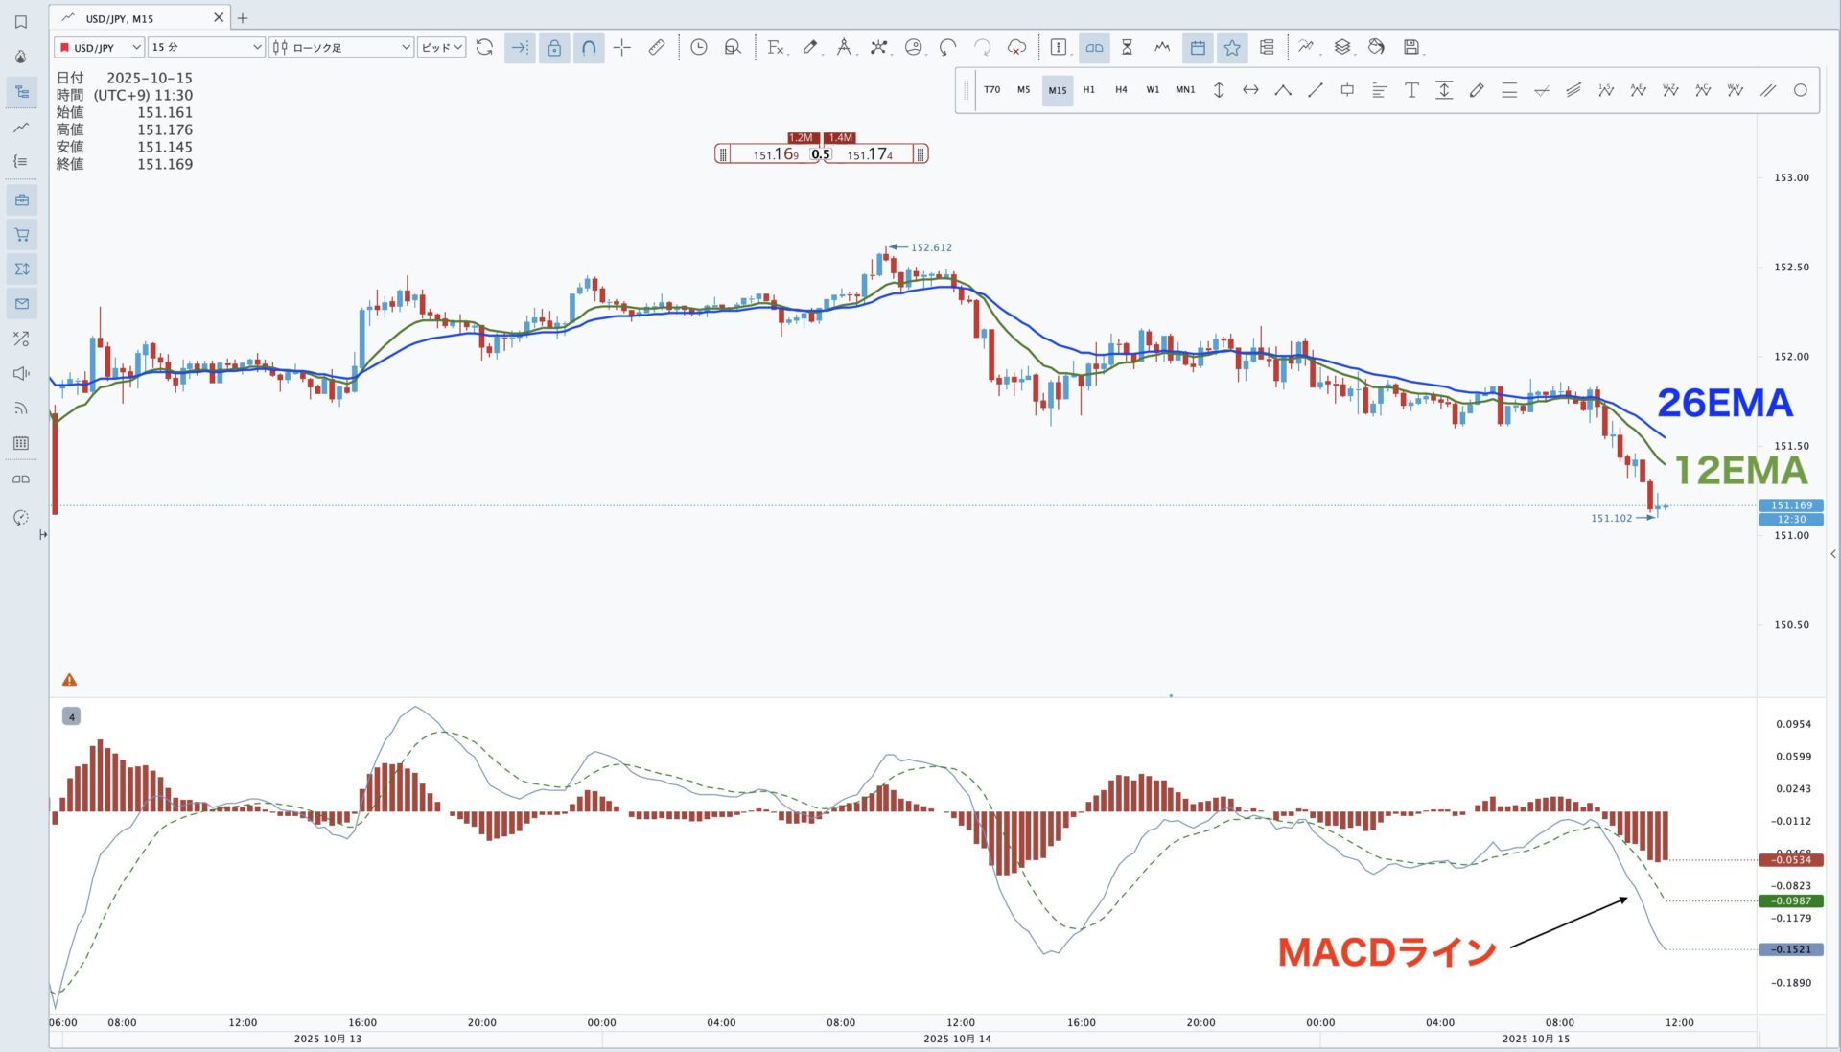This screenshot has width=1841, height=1052.
Task: Select the crosshair cursor tool
Action: pyautogui.click(x=621, y=47)
